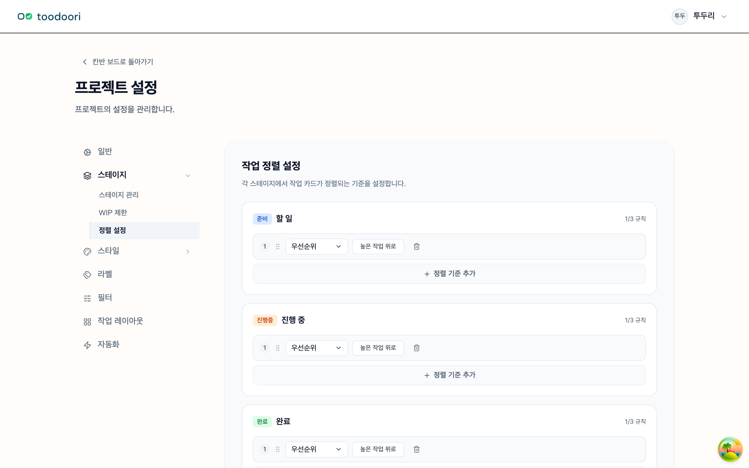Go back via 칸반 보드로 돌아가기 link
Image resolution: width=749 pixels, height=468 pixels.
click(x=118, y=62)
